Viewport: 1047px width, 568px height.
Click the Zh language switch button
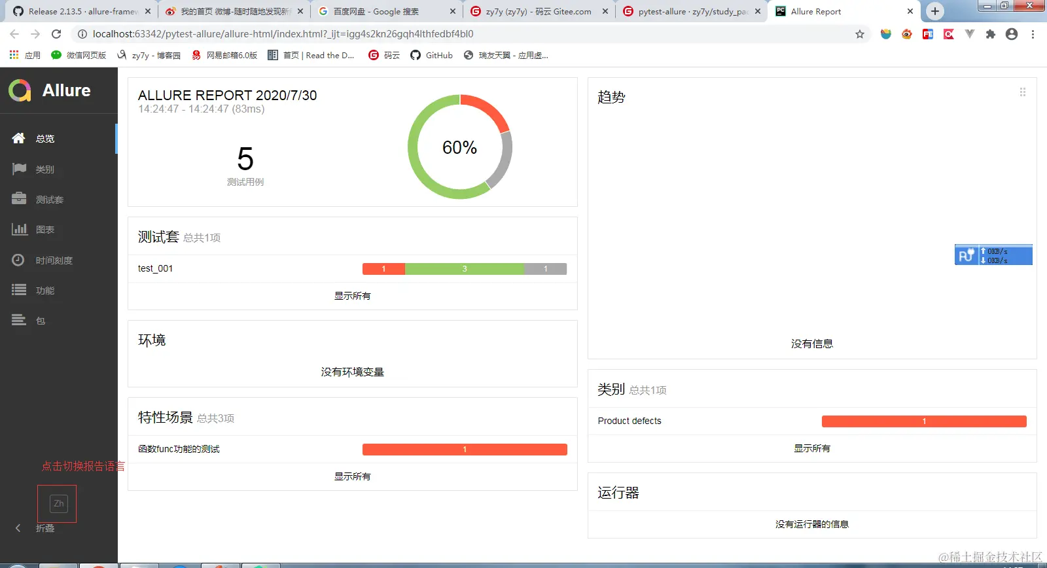(x=59, y=503)
